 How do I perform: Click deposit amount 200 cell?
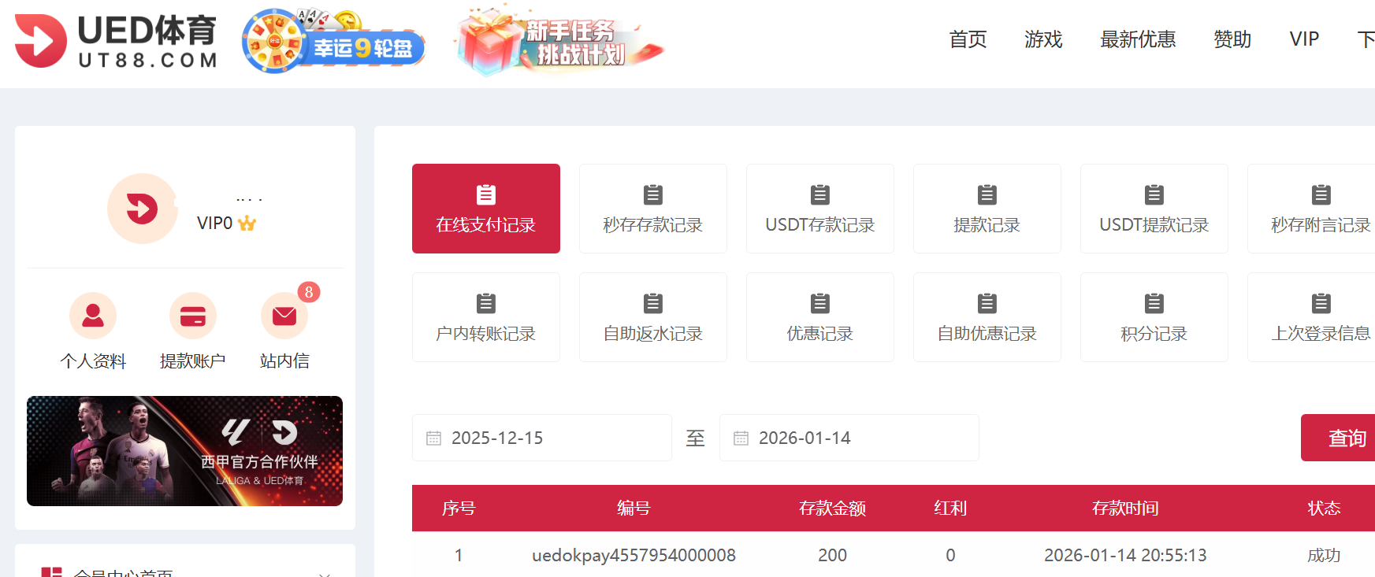(832, 555)
